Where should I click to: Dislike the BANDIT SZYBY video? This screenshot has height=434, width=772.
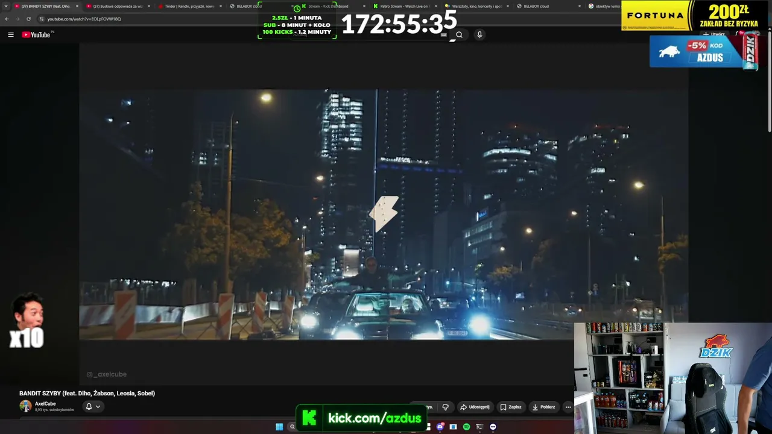[x=445, y=407]
